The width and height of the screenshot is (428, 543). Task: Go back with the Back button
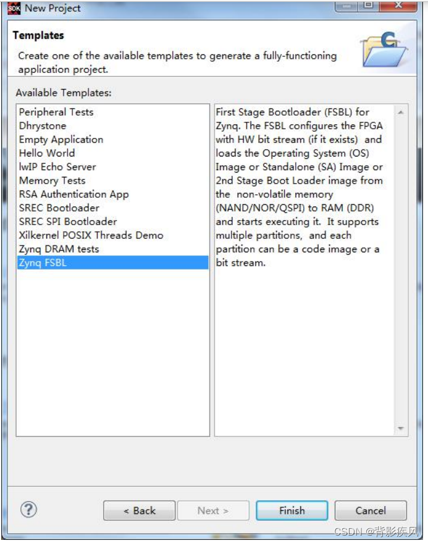click(140, 510)
